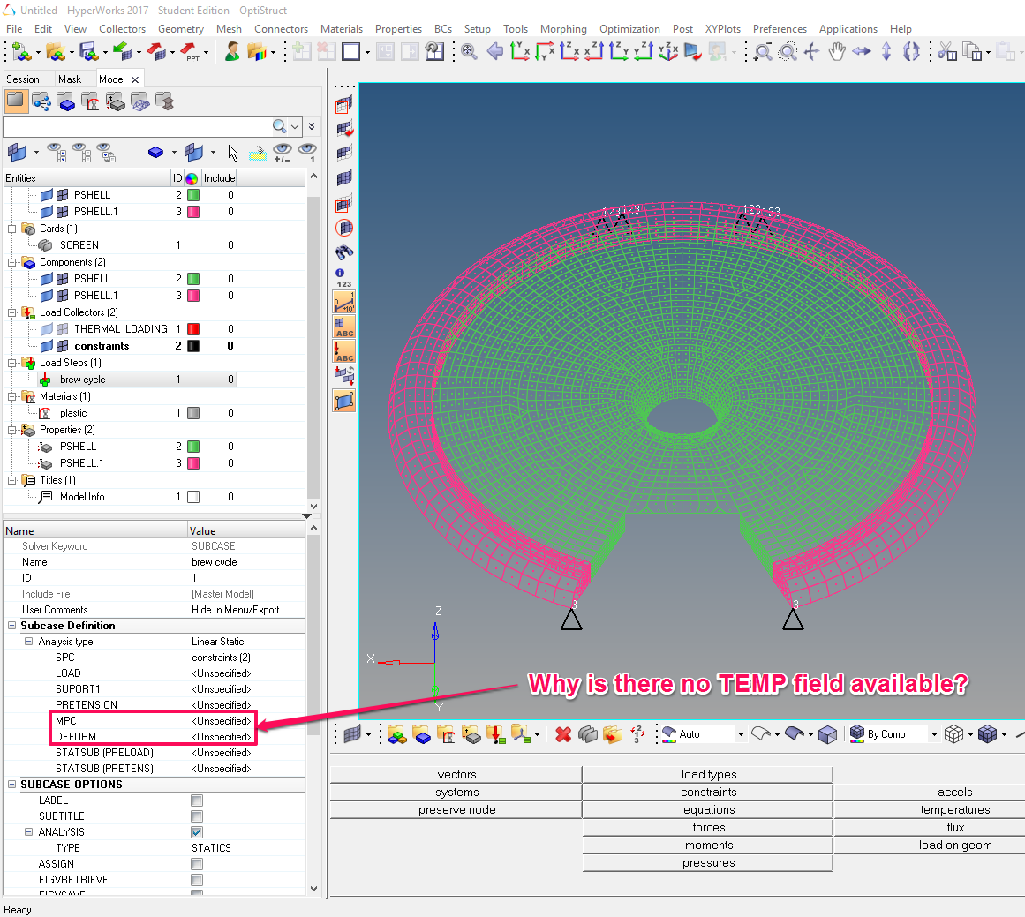The height and width of the screenshot is (917, 1025).
Task: Enable the LABEL subcase option checkbox
Action: coord(197,800)
